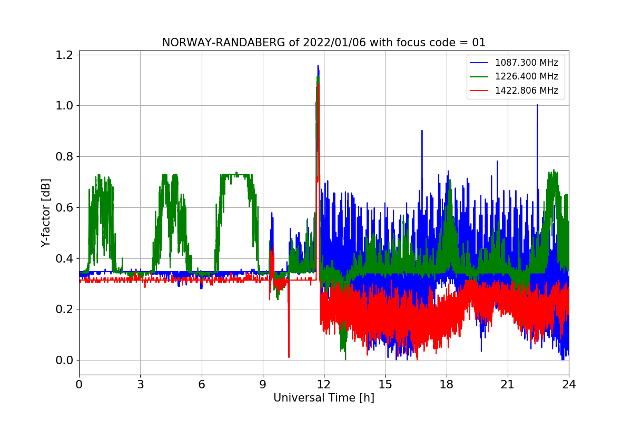This screenshot has height=421, width=632.
Task: Click x-axis tick label 24
Action: (x=569, y=384)
